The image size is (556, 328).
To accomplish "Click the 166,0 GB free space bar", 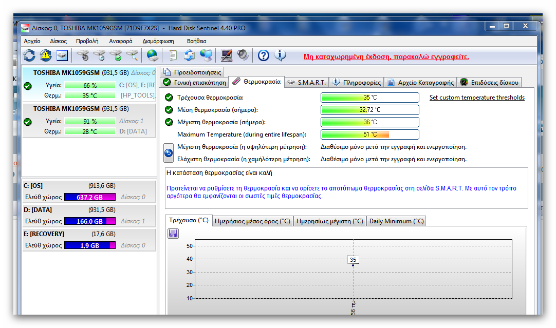I will click(90, 221).
